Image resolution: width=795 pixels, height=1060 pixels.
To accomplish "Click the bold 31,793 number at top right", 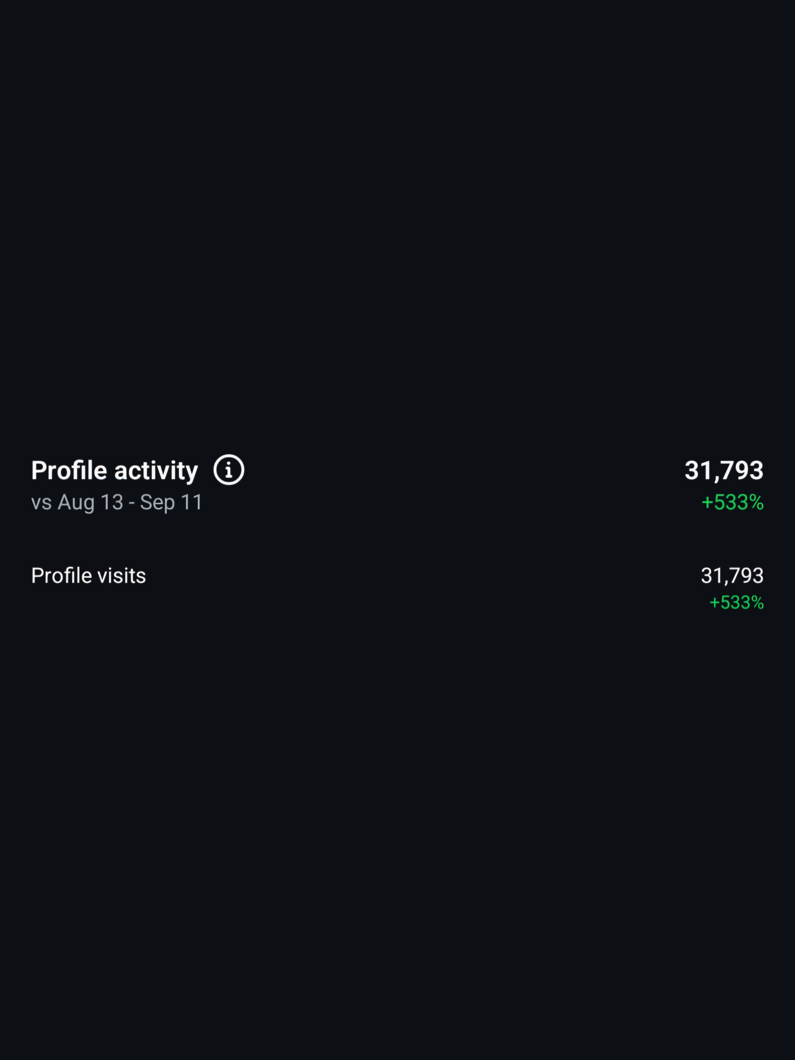I will pyautogui.click(x=724, y=471).
